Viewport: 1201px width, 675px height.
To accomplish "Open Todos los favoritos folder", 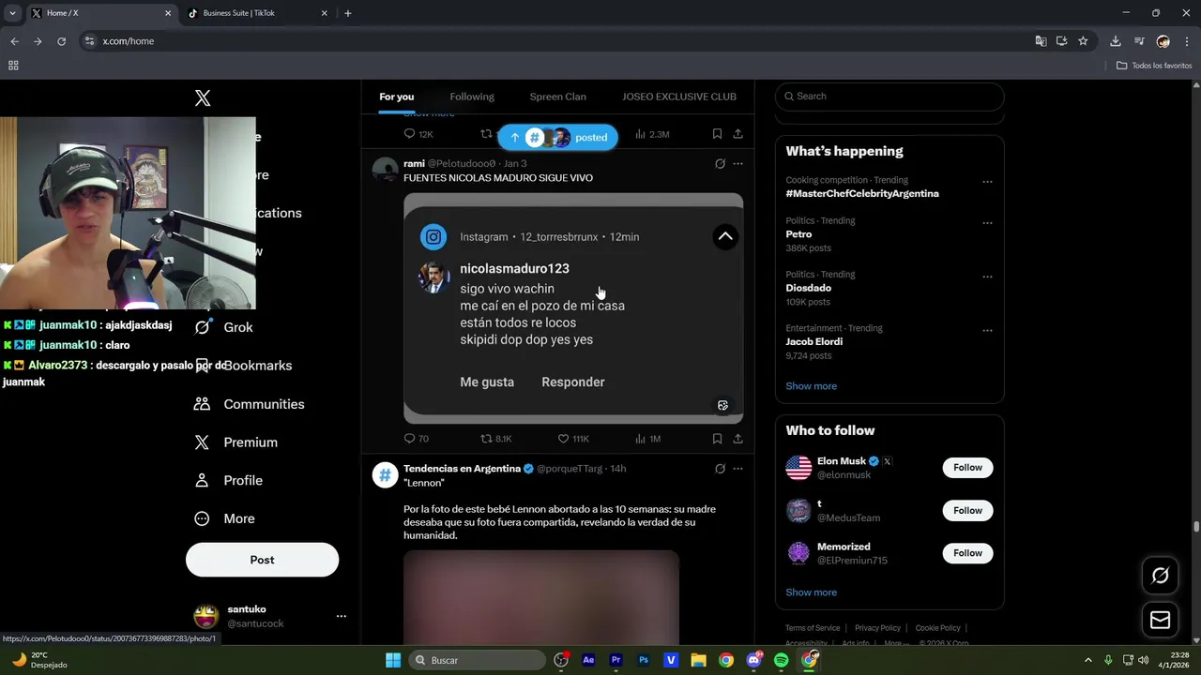I will [1154, 66].
